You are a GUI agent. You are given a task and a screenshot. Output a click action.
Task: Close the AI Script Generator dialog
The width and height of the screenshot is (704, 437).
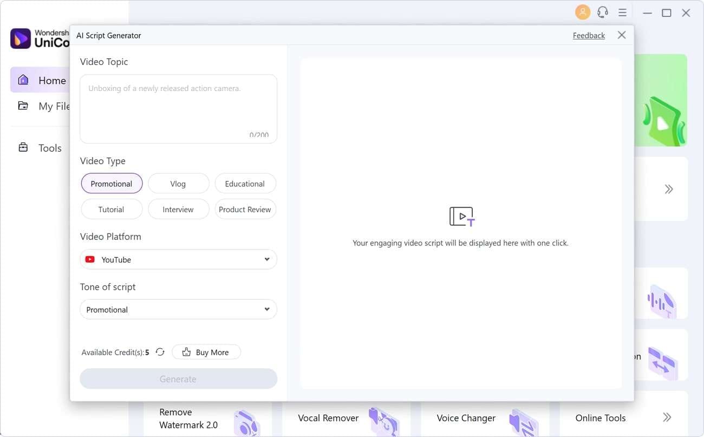click(x=622, y=35)
